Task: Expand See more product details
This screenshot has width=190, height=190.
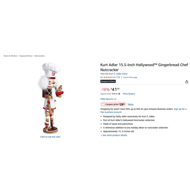Action: coord(114,135)
